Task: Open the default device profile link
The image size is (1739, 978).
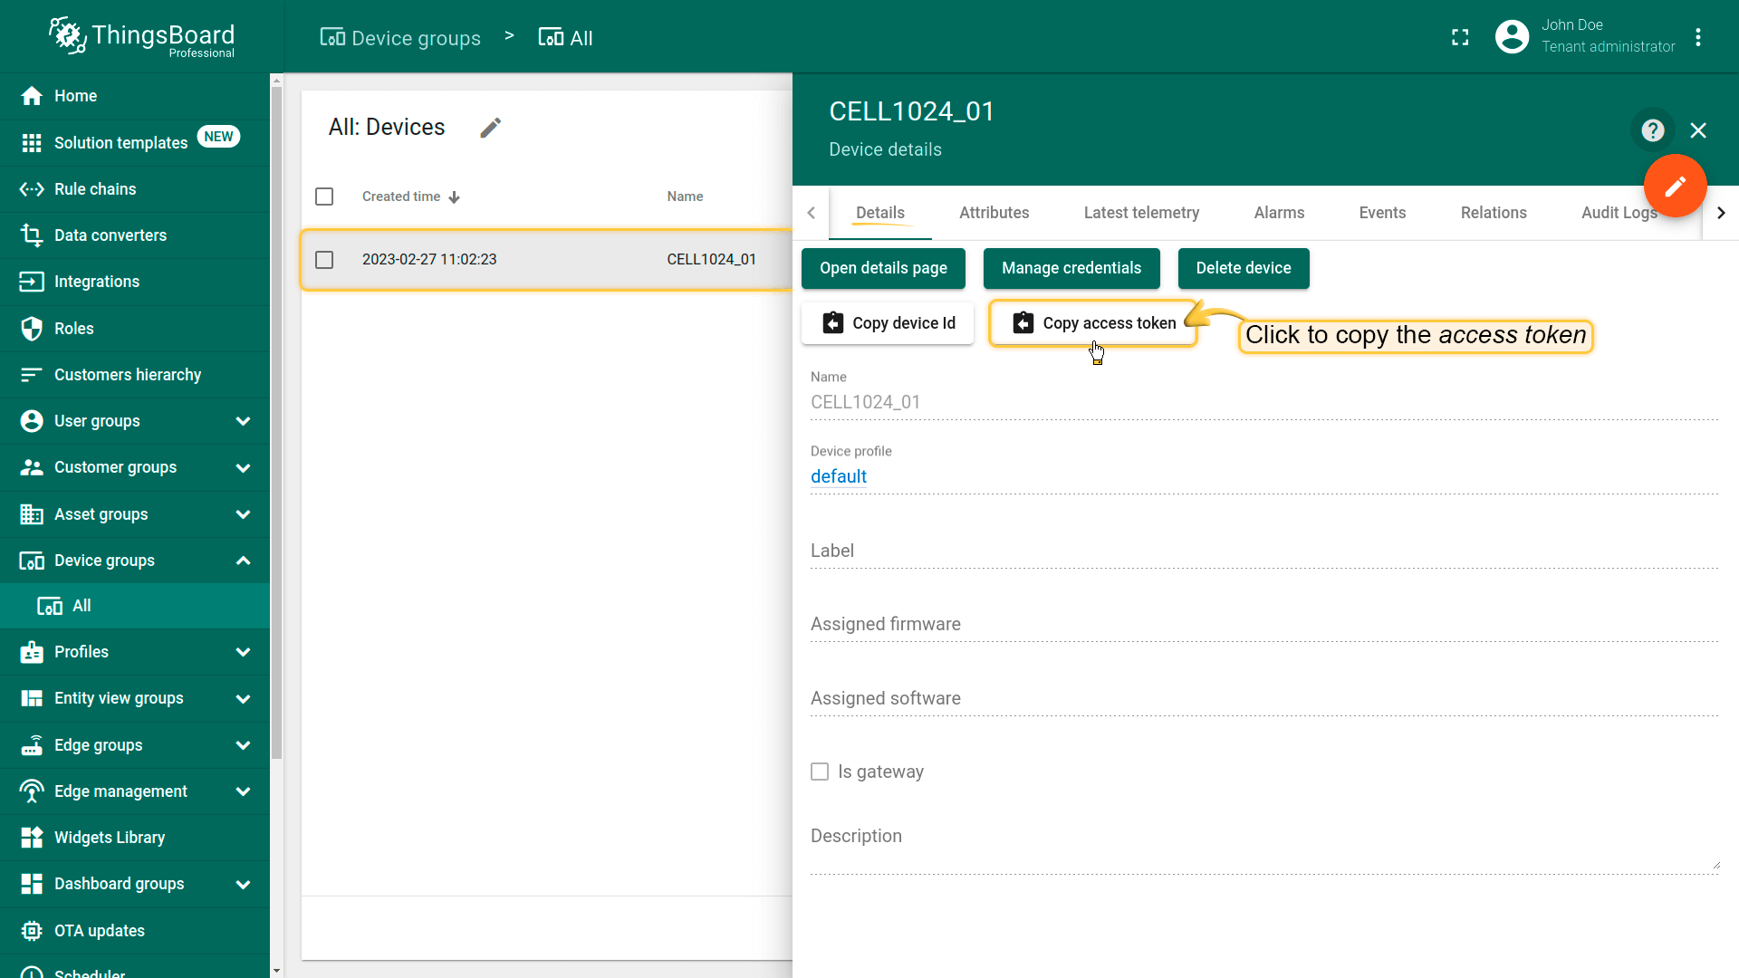Action: tap(838, 476)
